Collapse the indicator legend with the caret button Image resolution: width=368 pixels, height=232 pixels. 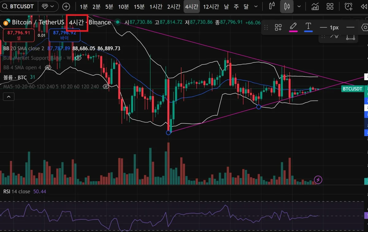[x=9, y=97]
